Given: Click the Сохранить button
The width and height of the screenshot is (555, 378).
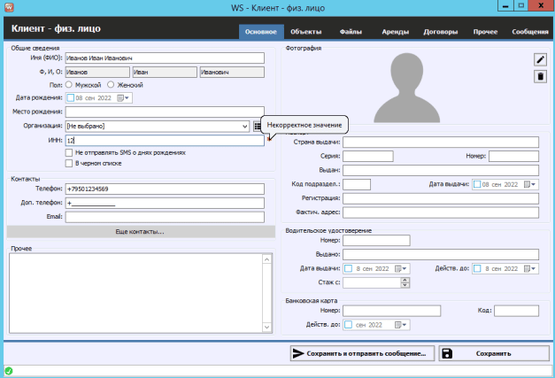Looking at the screenshot, I should (492, 353).
